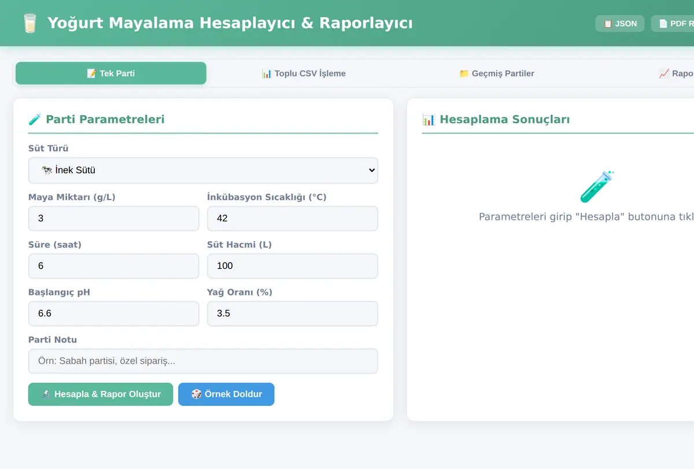Click the Parti Notu text field
Image resolution: width=694 pixels, height=469 pixels.
[x=203, y=361]
